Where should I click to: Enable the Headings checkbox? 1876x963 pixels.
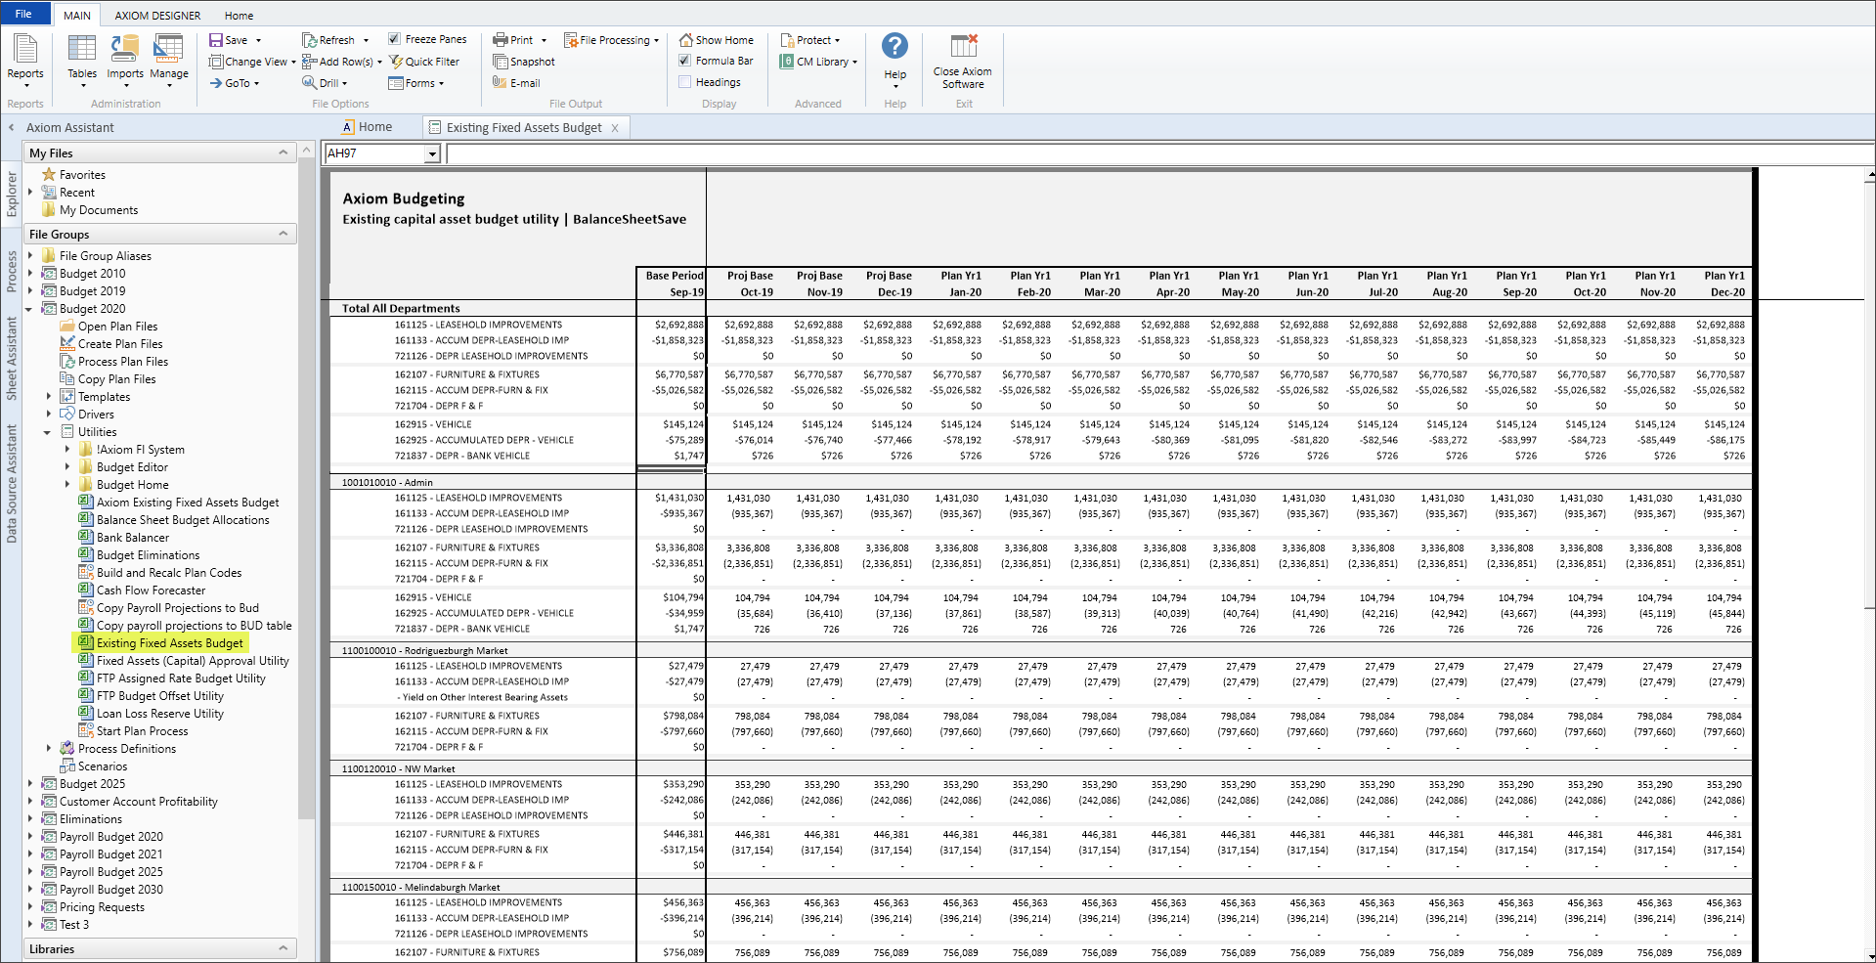[684, 82]
